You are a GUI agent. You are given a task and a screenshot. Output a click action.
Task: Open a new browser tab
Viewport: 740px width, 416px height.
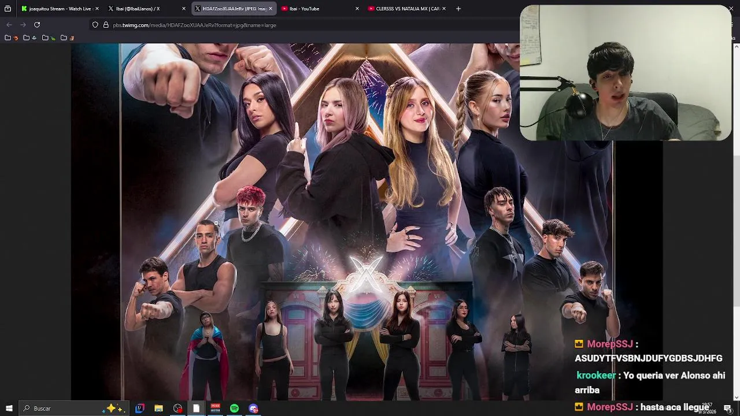(x=458, y=9)
